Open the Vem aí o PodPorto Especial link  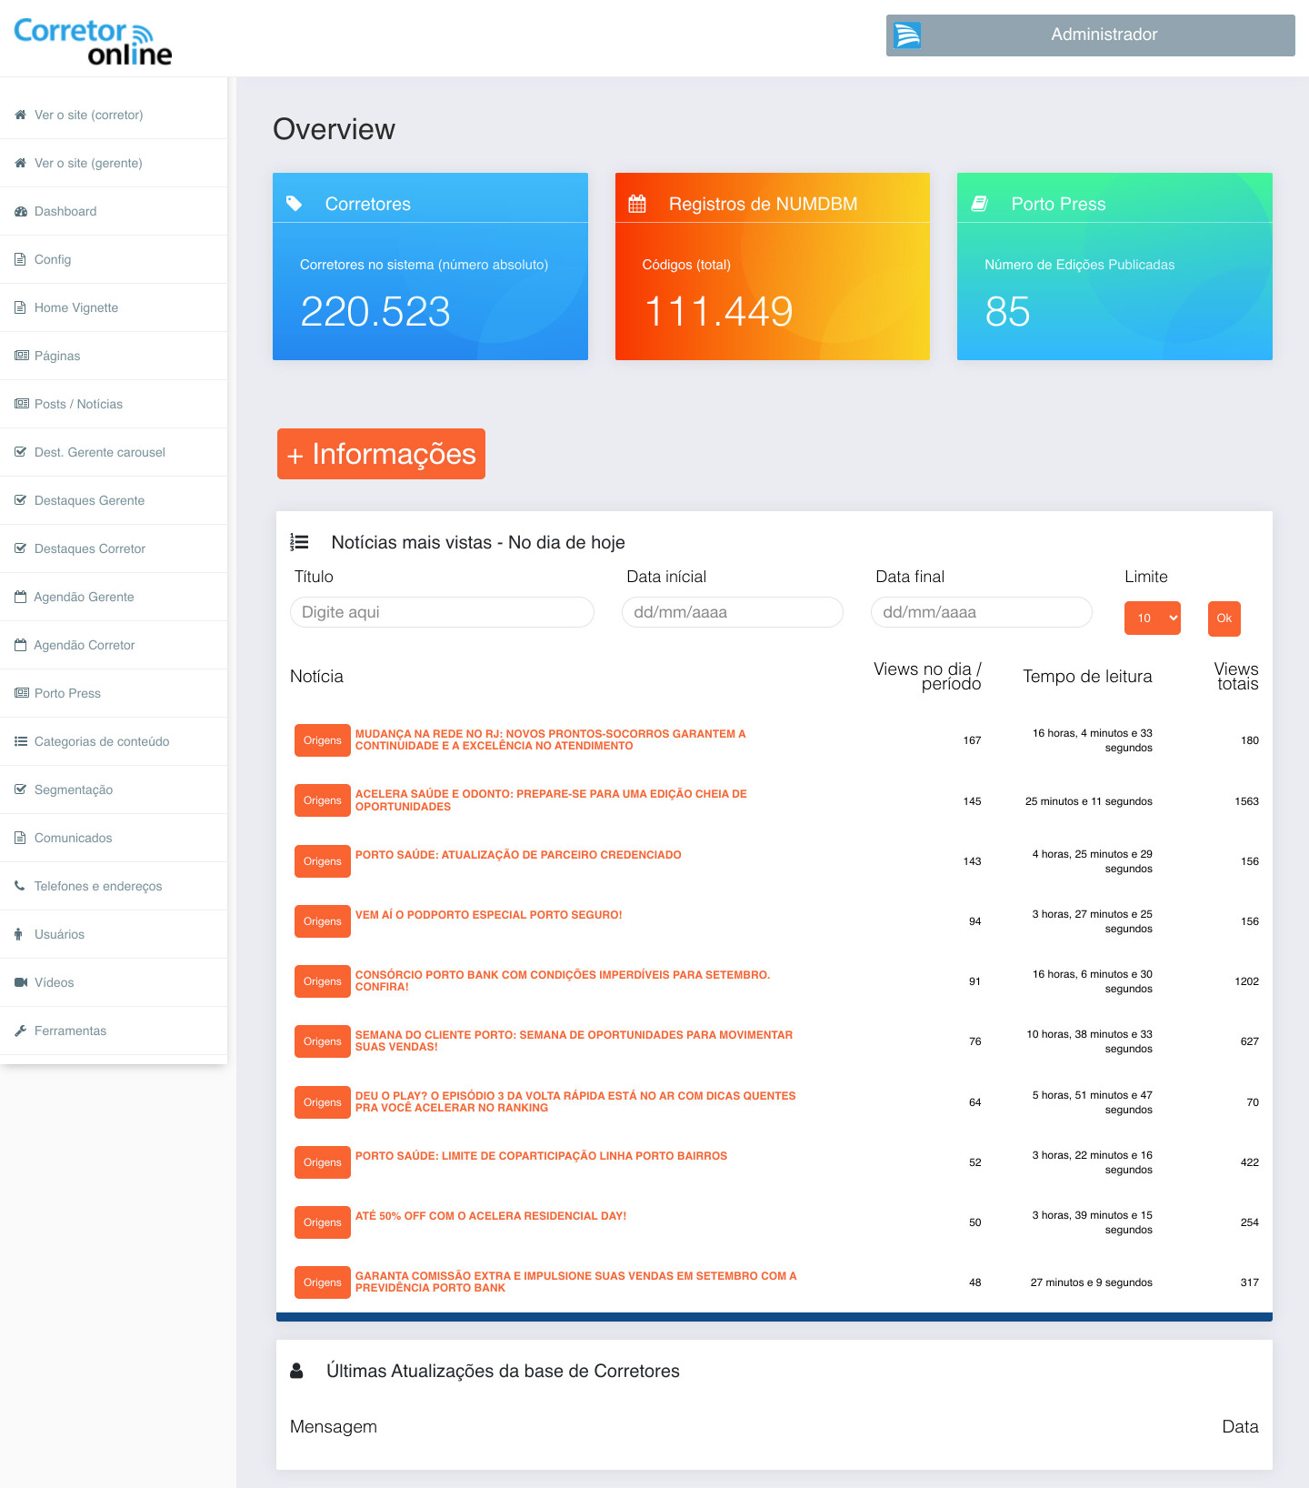pyautogui.click(x=489, y=915)
